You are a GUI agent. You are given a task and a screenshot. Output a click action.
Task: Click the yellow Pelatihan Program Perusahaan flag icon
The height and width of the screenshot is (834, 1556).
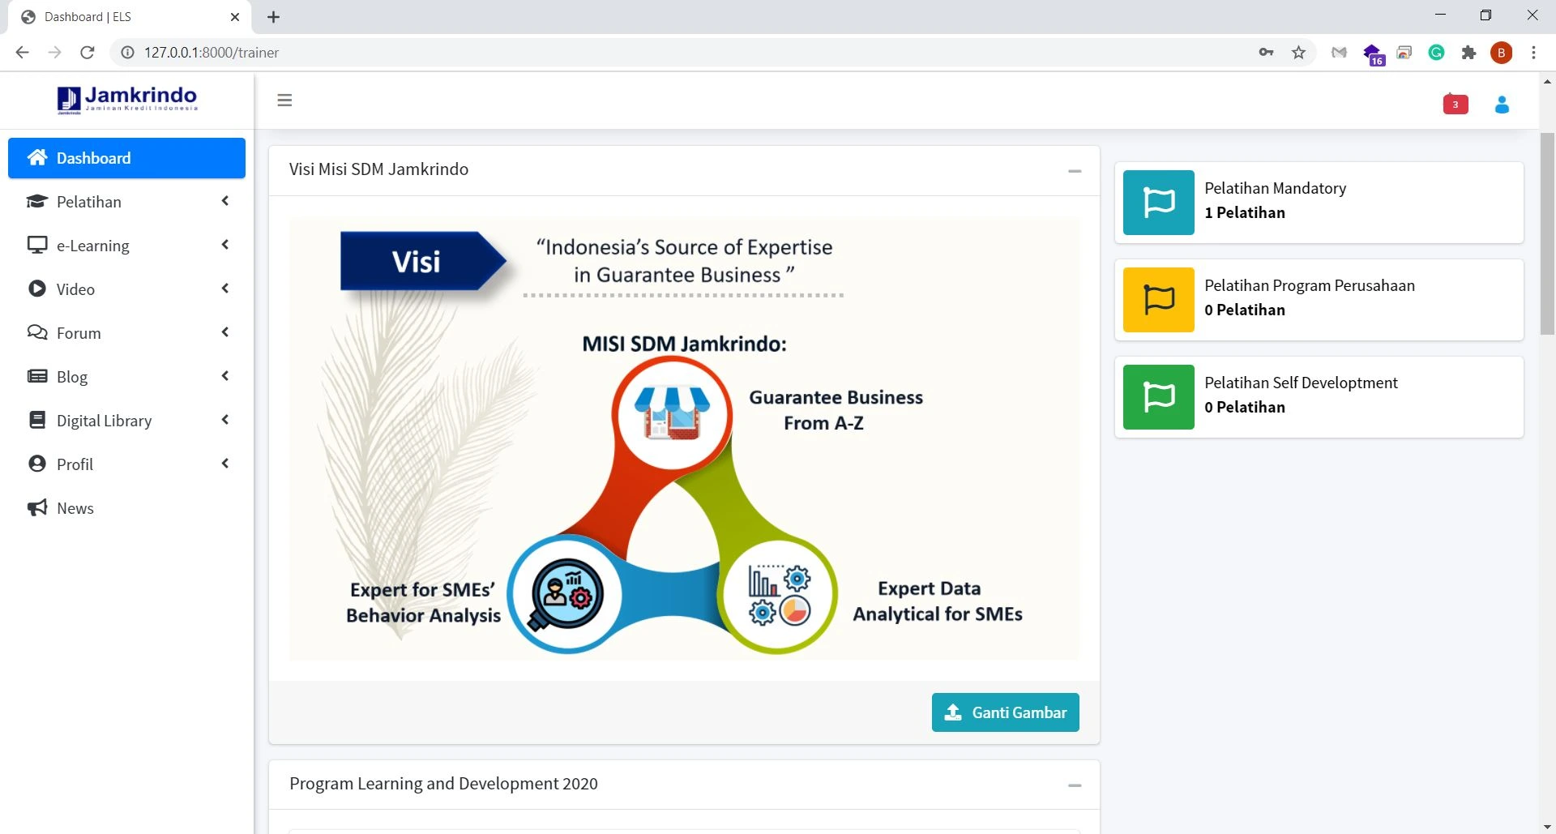click(1158, 300)
